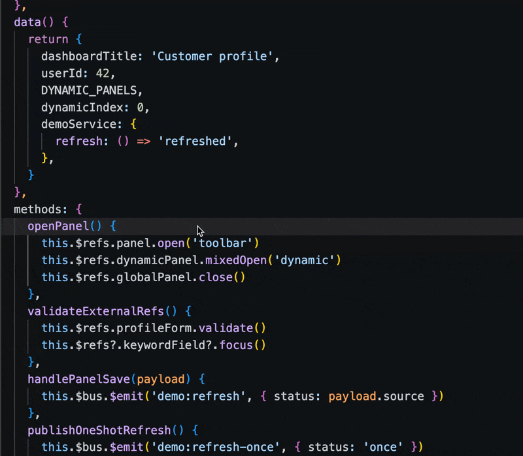This screenshot has height=456, width=523.
Task: Click the 'refresh' arrow function key
Action: pyautogui.click(x=78, y=141)
